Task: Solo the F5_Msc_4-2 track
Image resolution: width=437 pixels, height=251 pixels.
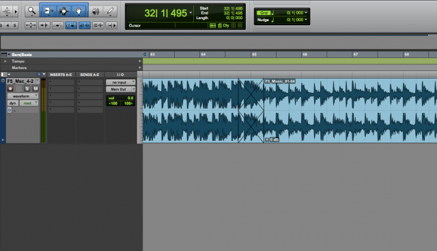Action: pos(27,89)
